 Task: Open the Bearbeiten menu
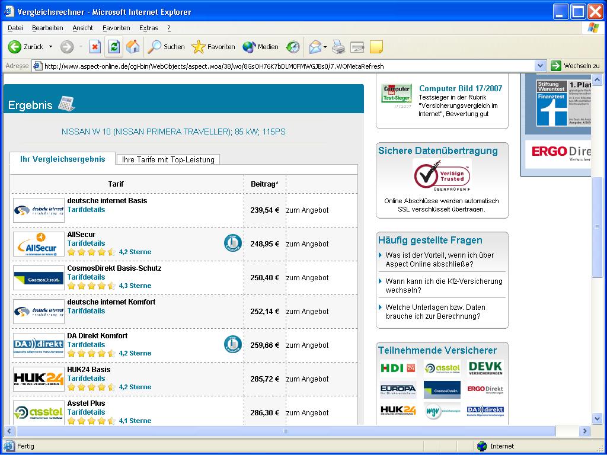tap(47, 28)
